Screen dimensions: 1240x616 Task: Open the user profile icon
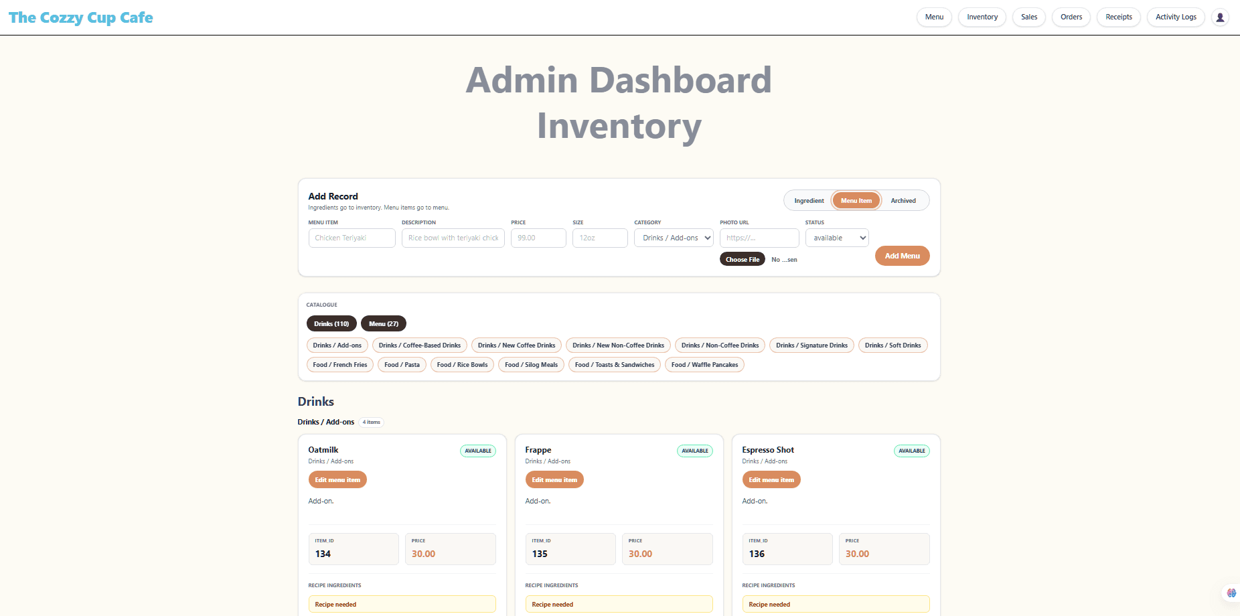coord(1220,17)
